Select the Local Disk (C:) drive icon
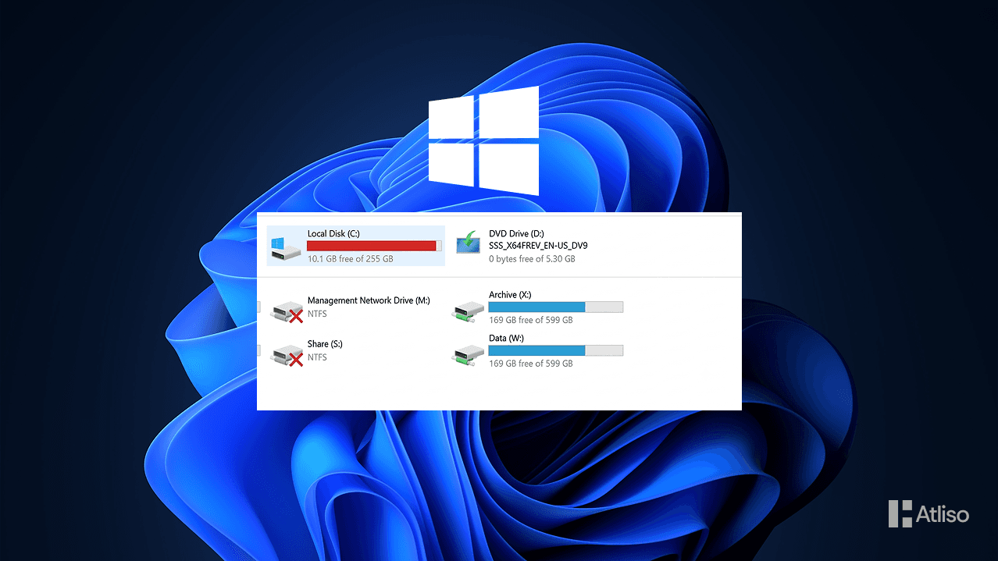 pos(286,248)
